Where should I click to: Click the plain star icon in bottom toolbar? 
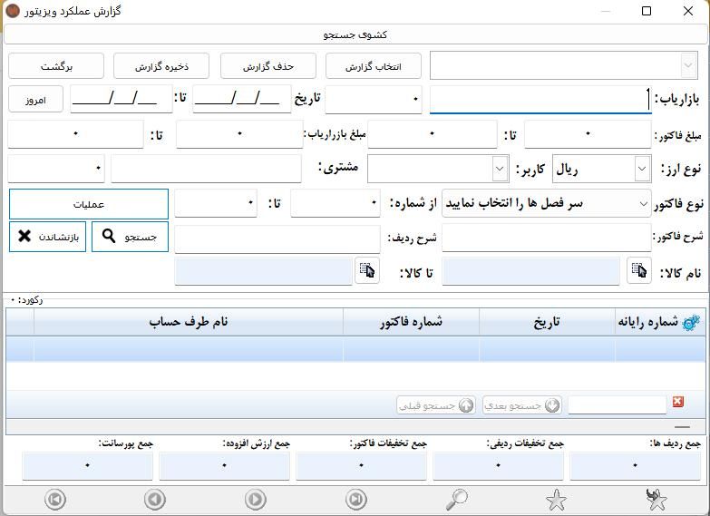click(556, 499)
